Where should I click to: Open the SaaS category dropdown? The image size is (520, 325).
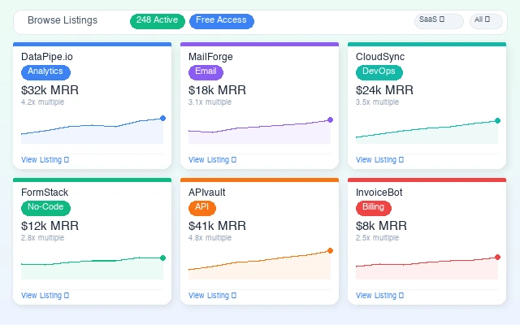coord(439,21)
